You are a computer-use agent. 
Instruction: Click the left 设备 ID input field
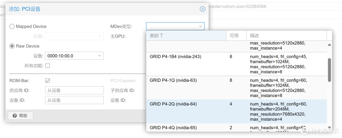pyautogui.click(x=74, y=100)
